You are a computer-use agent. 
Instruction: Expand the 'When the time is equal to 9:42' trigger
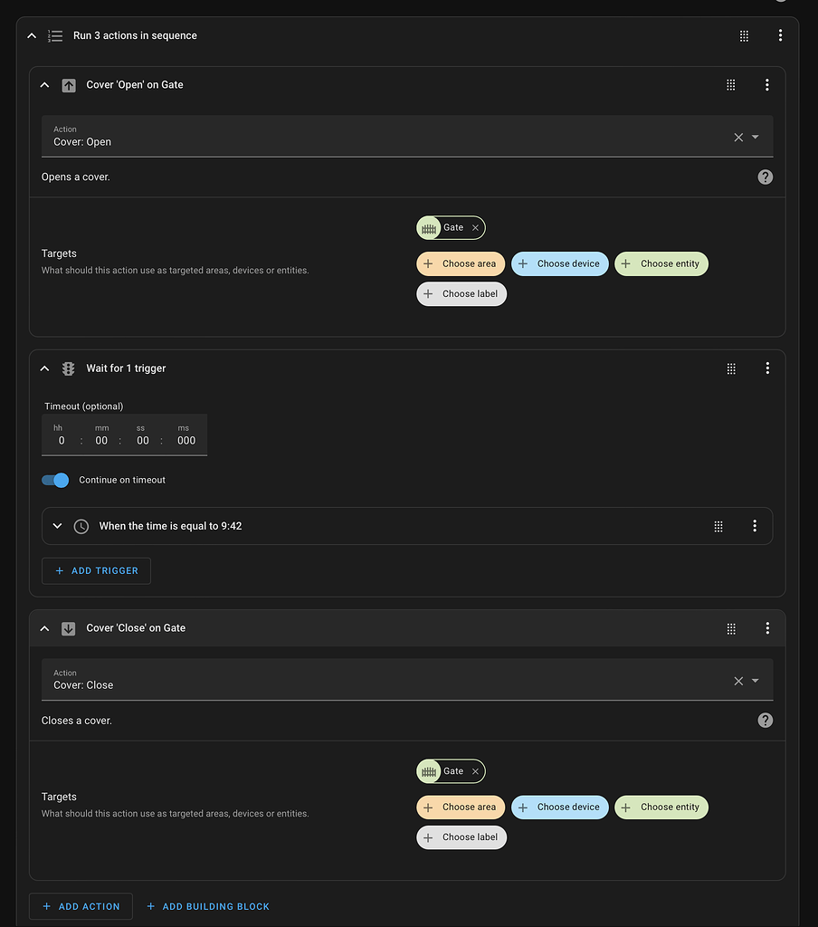(57, 525)
